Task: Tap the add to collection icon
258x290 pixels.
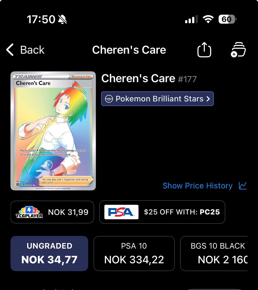Action: (x=238, y=50)
